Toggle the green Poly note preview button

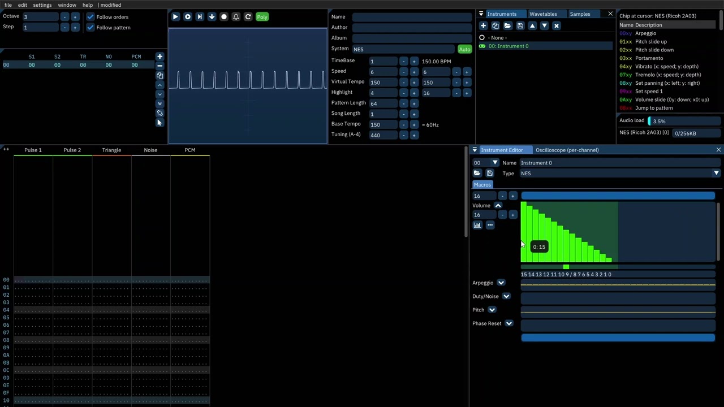tap(262, 17)
